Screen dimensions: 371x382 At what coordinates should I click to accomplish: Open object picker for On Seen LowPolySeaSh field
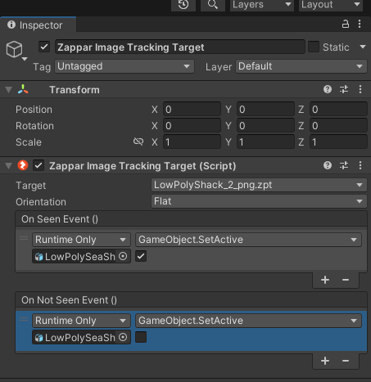(x=123, y=256)
